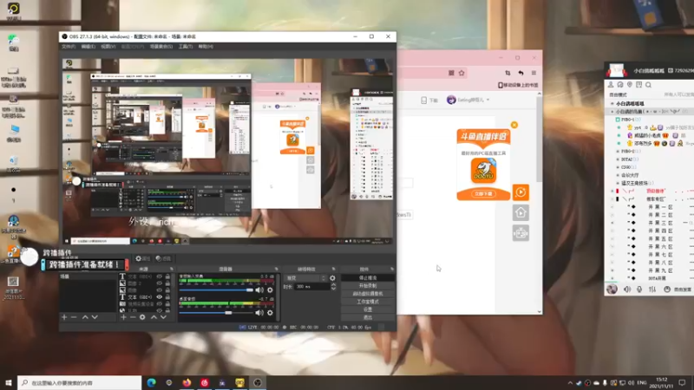
Task: Click grey robot button on browser sidebar
Action: [521, 233]
